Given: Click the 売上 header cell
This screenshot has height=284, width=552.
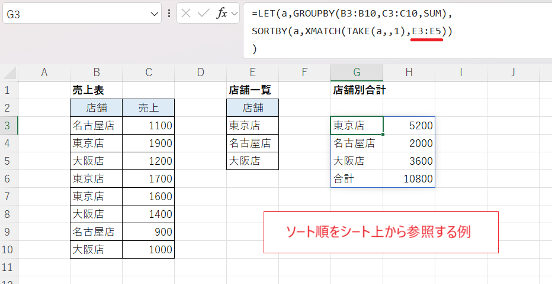Looking at the screenshot, I should [x=149, y=108].
